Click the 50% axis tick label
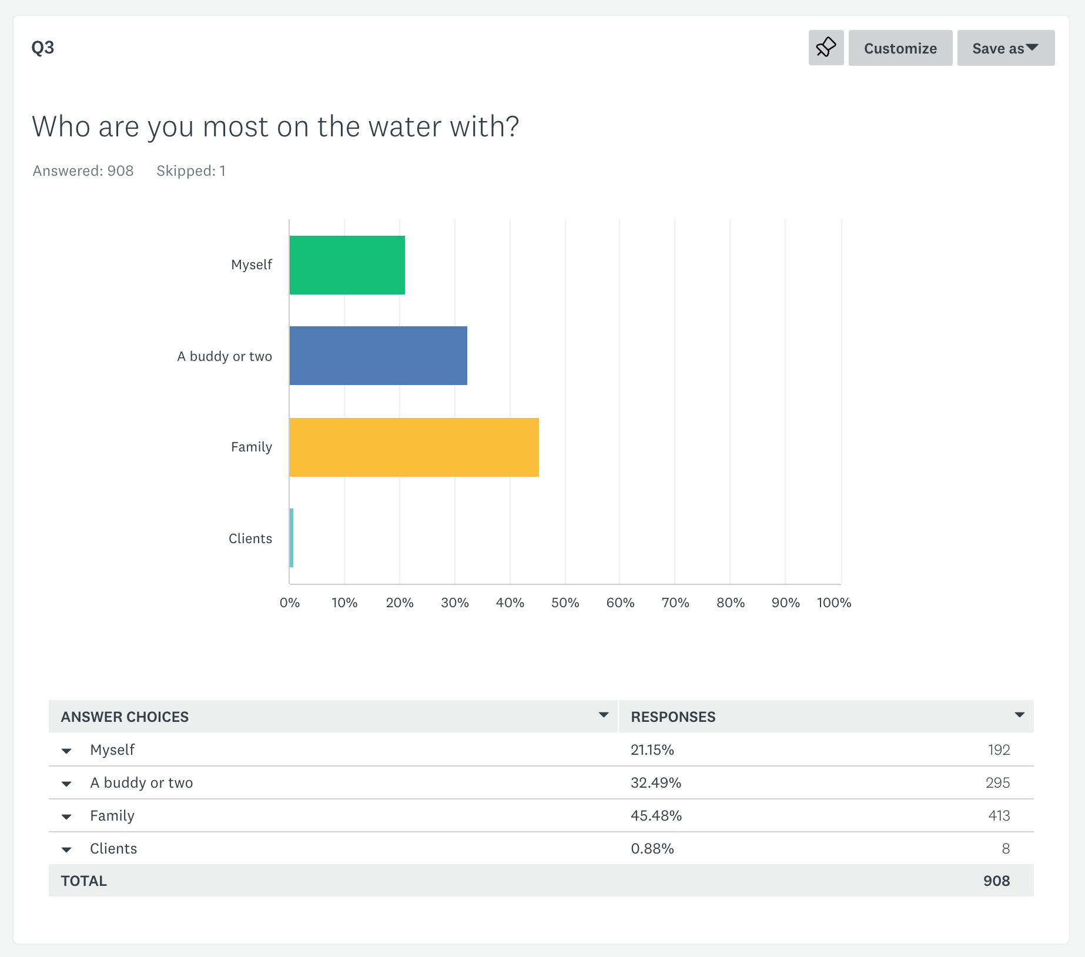The width and height of the screenshot is (1085, 957). click(x=565, y=603)
